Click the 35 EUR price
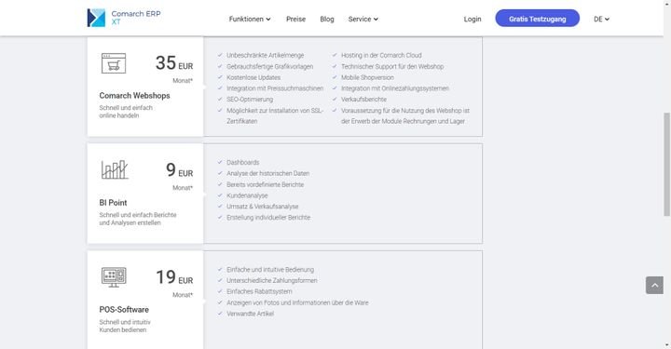Image resolution: width=671 pixels, height=349 pixels. click(x=174, y=63)
